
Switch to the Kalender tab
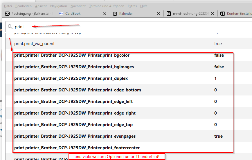(137, 14)
